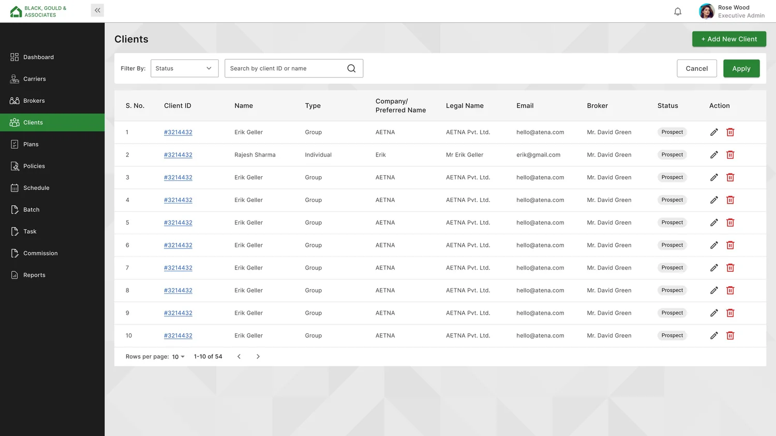
Task: Go to Carriers section
Action: click(x=52, y=79)
